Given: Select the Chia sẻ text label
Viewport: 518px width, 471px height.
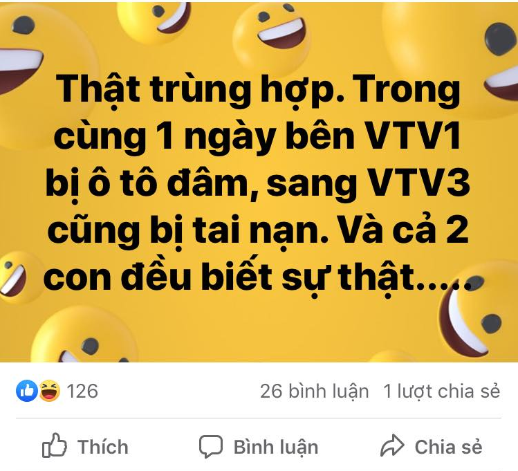Looking at the screenshot, I should point(448,447).
